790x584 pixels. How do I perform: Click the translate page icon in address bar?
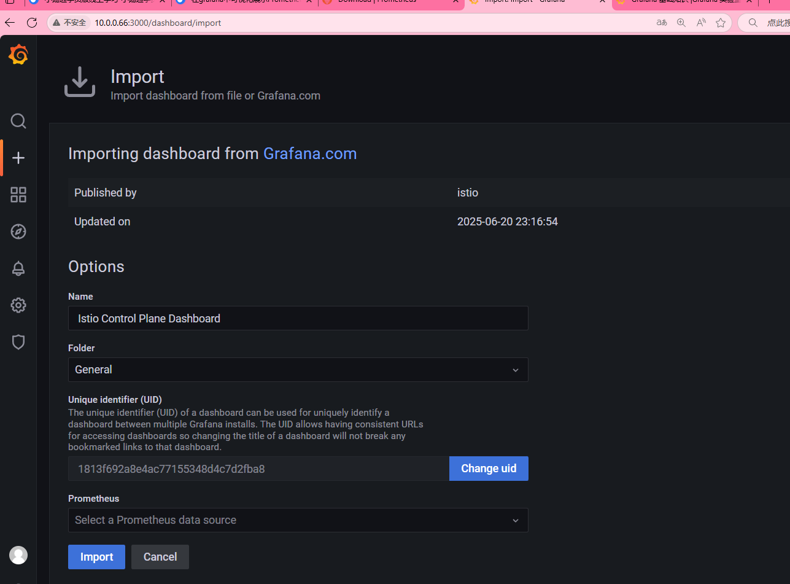coord(662,23)
